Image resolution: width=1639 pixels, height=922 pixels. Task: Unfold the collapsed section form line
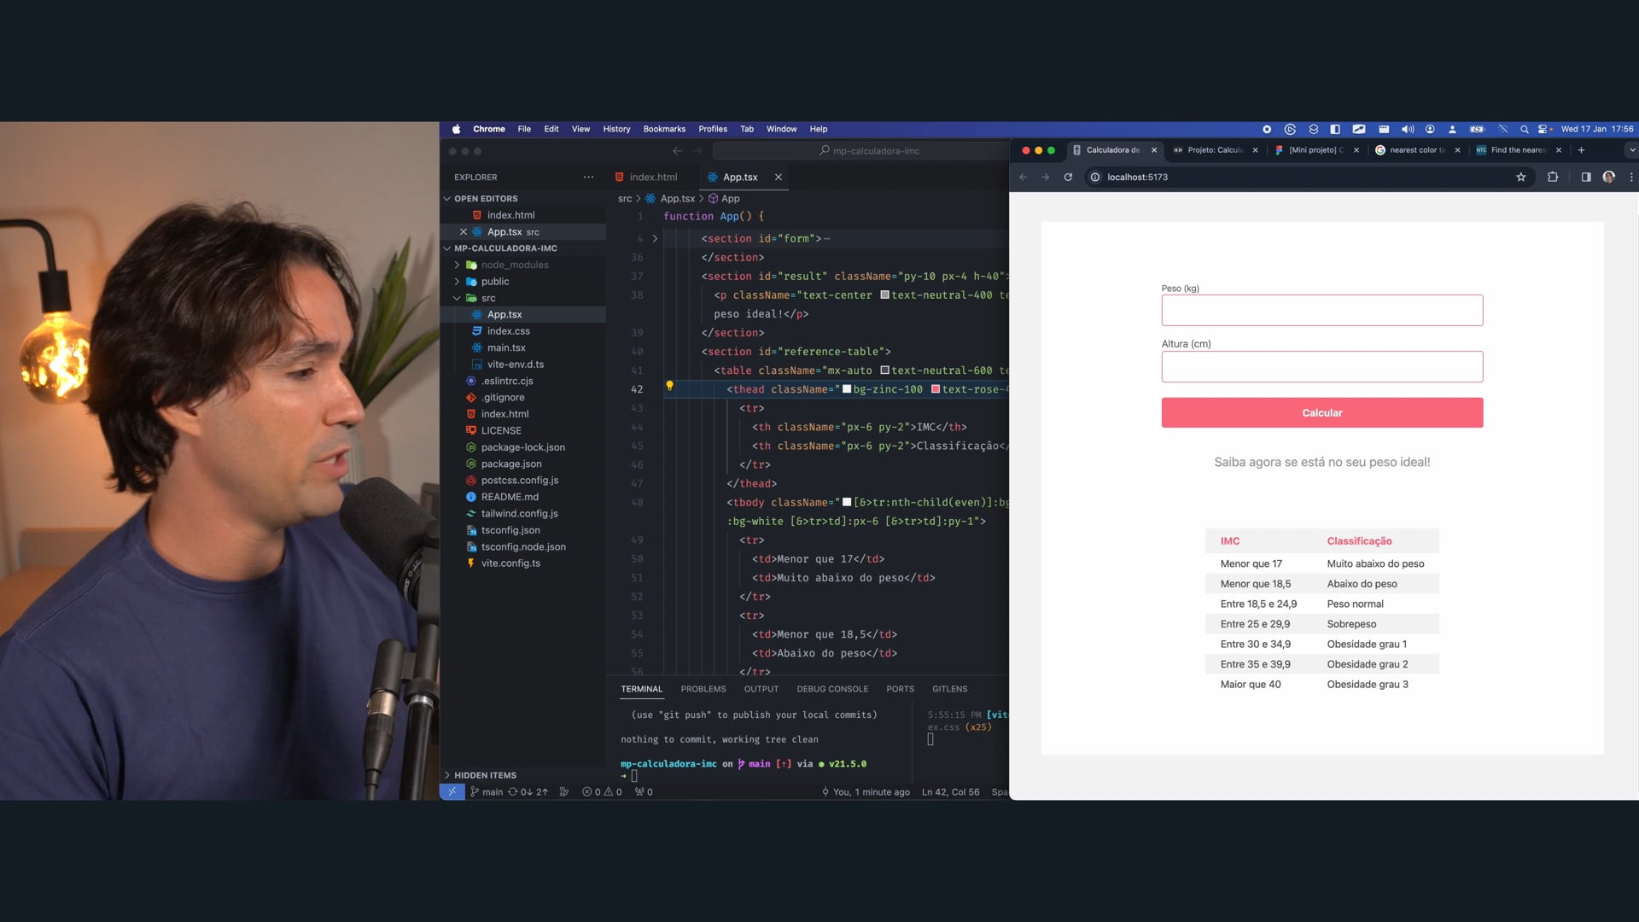[x=655, y=238]
